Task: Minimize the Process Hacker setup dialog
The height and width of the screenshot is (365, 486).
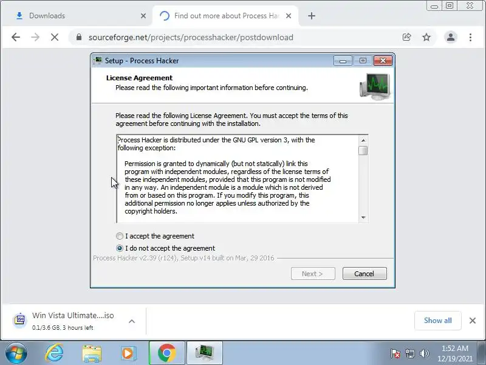Action: pos(343,60)
